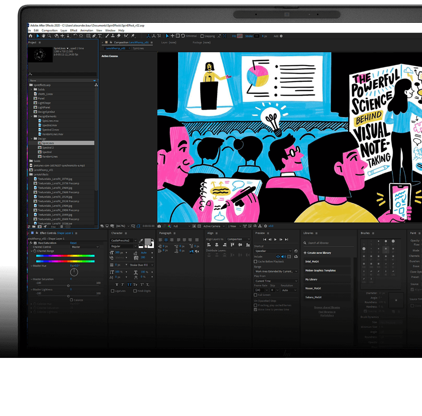
Task: Open the Intel_MoGrt library
Action: pyautogui.click(x=327, y=261)
